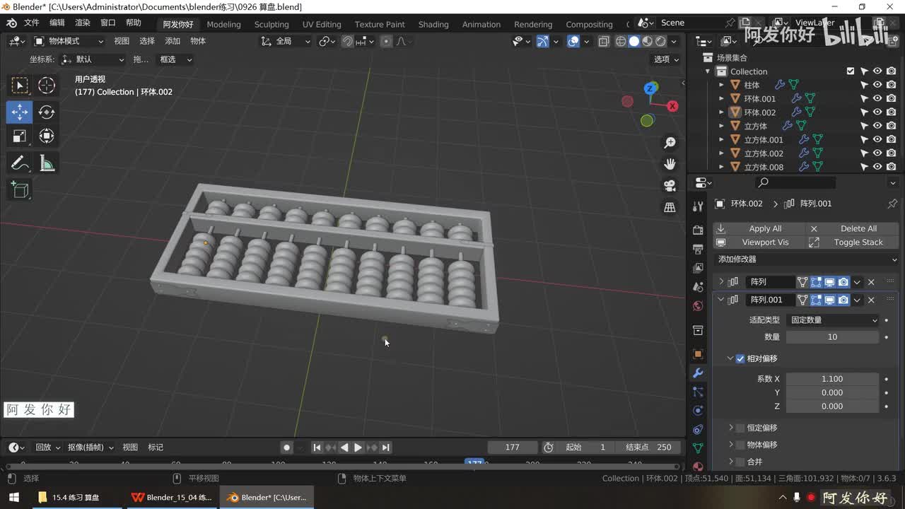Viewport: 905px width, 509px height.
Task: Collapse the 阵列.001 modifier panel
Action: point(721,300)
